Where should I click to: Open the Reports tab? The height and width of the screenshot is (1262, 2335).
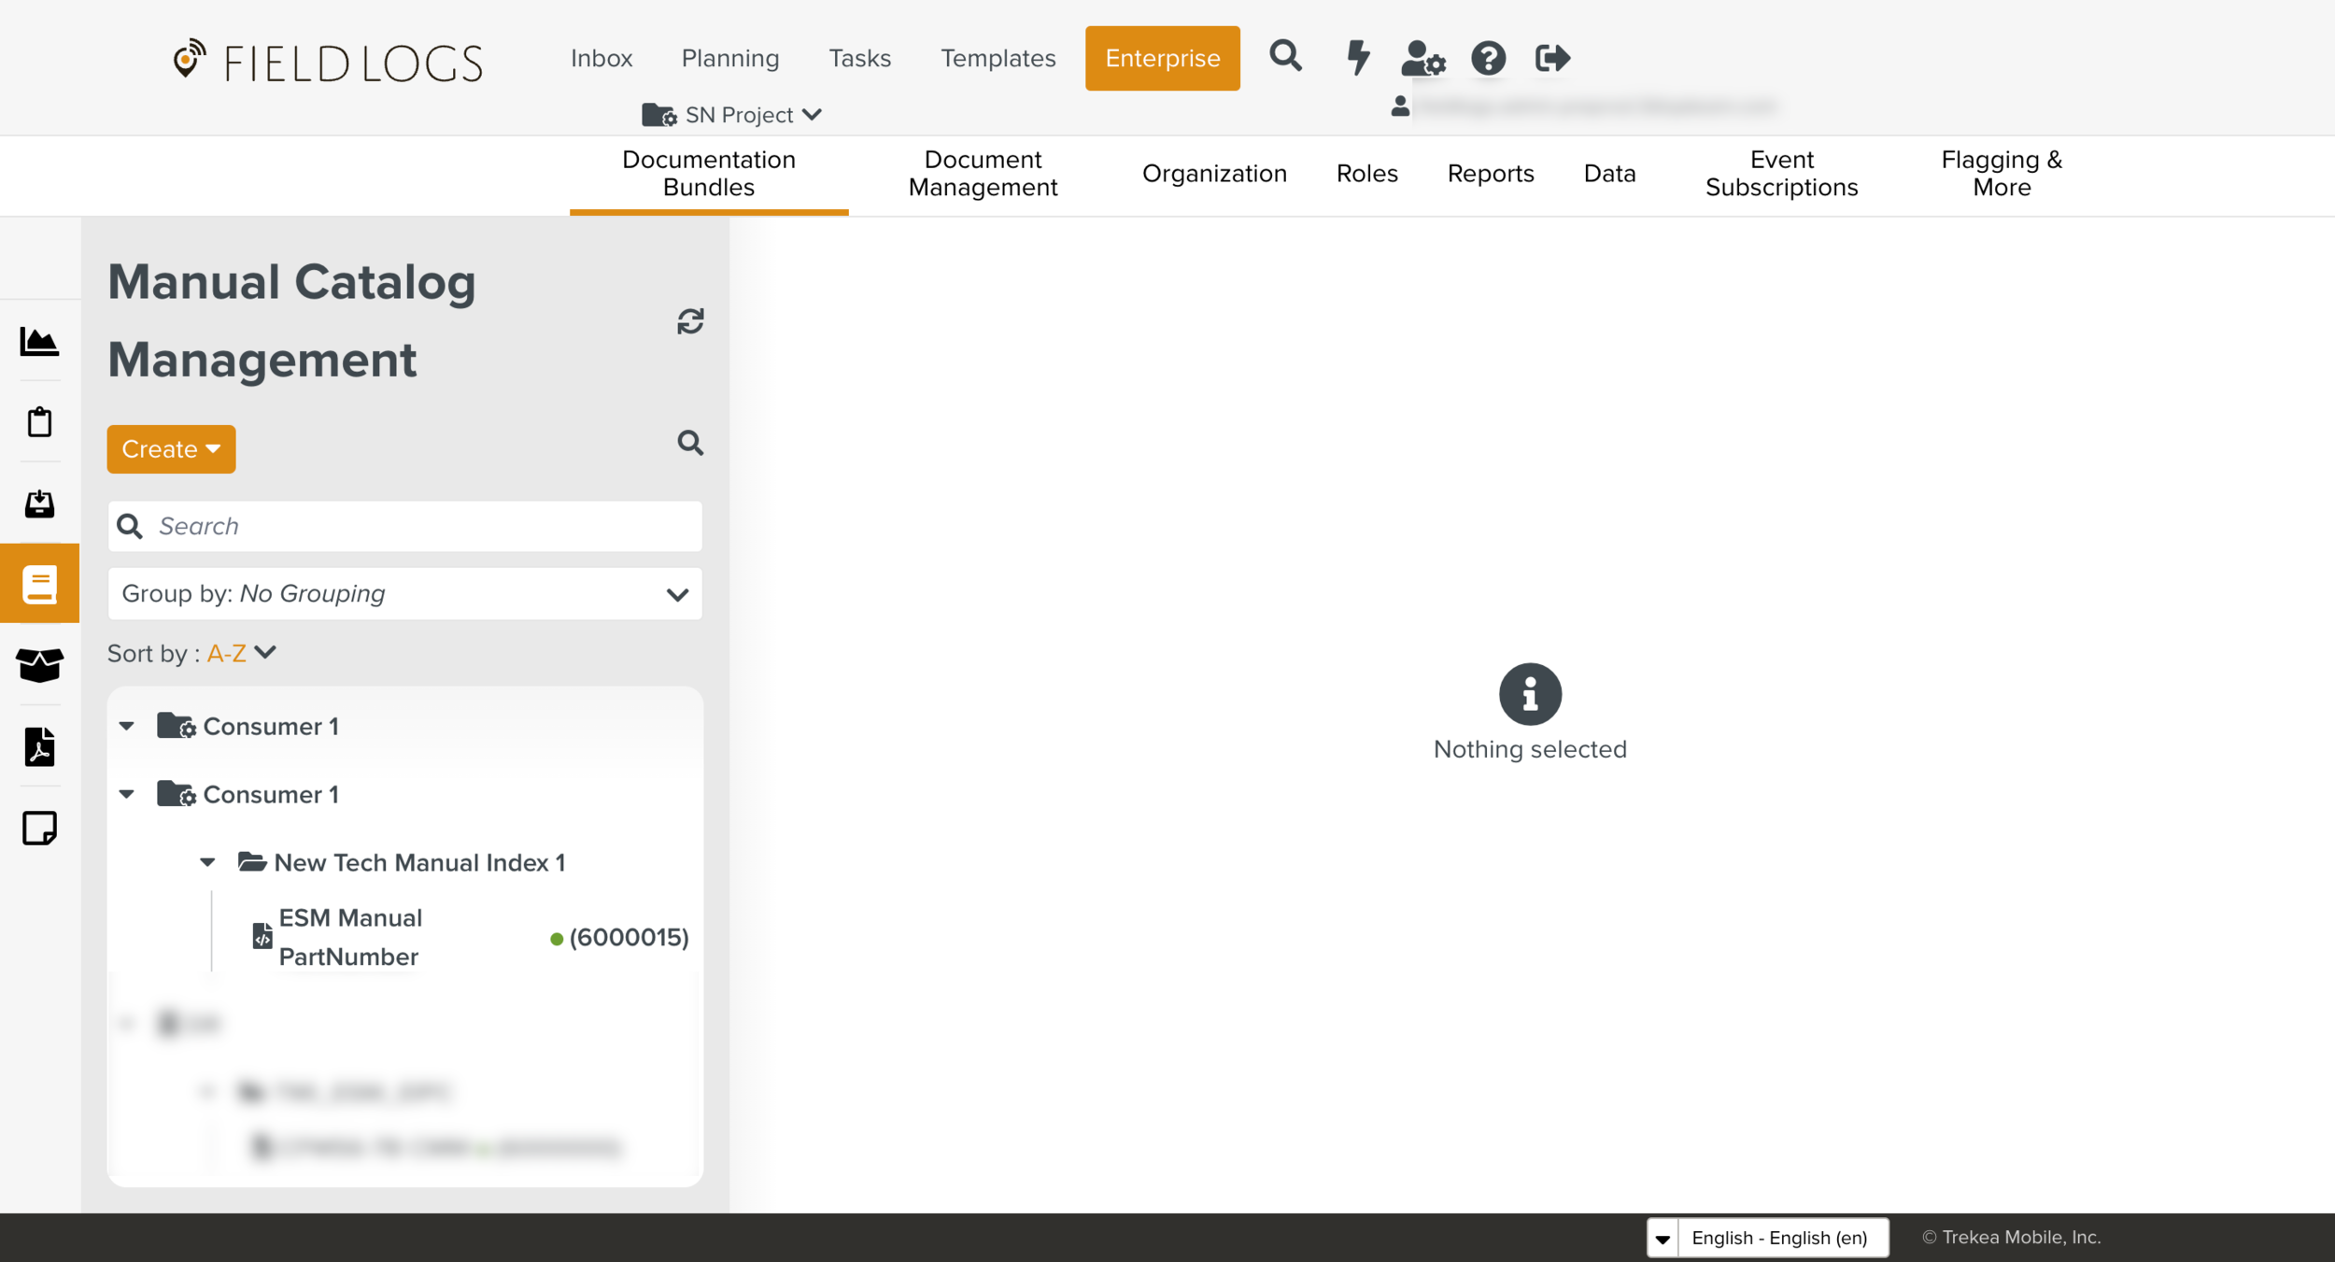(1490, 174)
